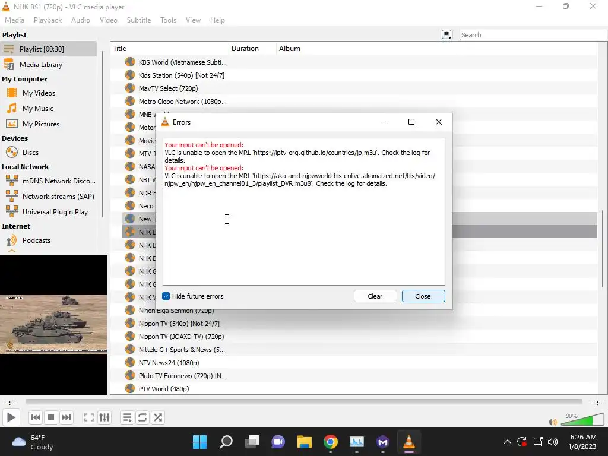The width and height of the screenshot is (608, 456).
Task: Sort playlist by Duration column
Action: (x=253, y=49)
